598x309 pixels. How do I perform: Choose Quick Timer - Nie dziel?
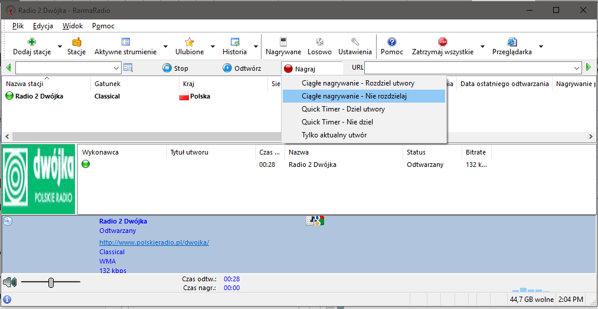(x=364, y=122)
